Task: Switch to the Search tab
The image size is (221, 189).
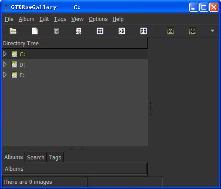Action: click(36, 157)
